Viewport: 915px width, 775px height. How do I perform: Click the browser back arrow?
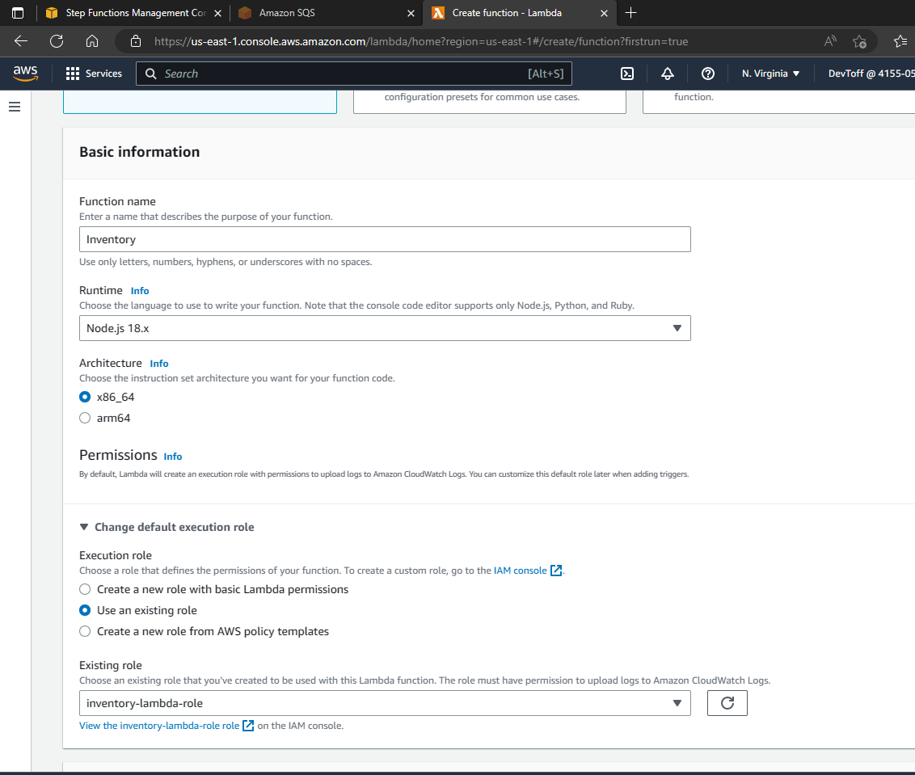[20, 40]
